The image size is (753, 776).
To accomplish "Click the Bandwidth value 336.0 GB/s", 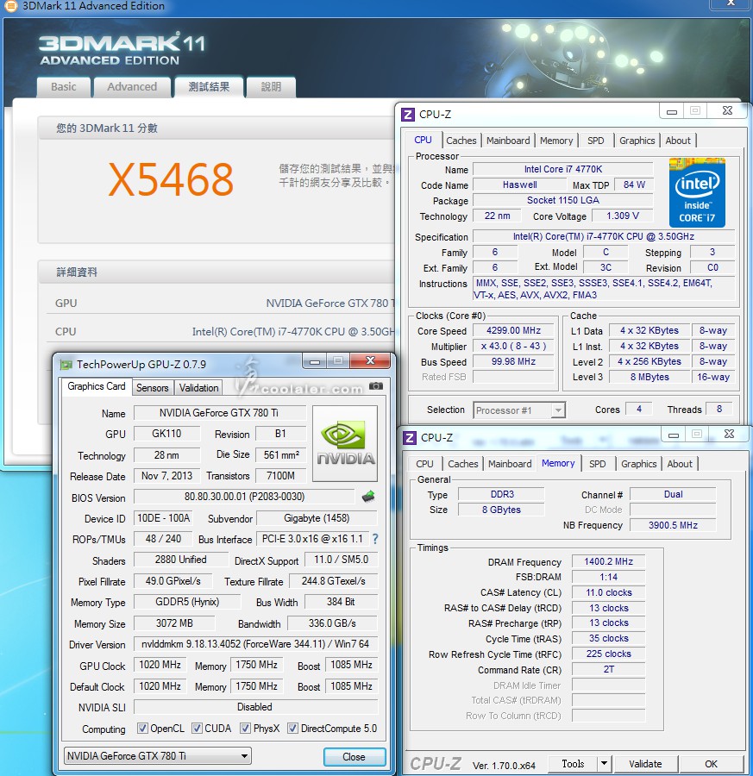I will click(x=332, y=623).
